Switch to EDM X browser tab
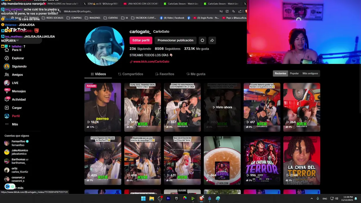361x203 pixels. tap(101, 4)
